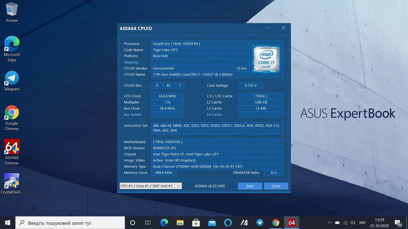Image resolution: width=408 pixels, height=229 pixels.
Task: Check battery status tray icon
Action: pyautogui.click(x=337, y=223)
